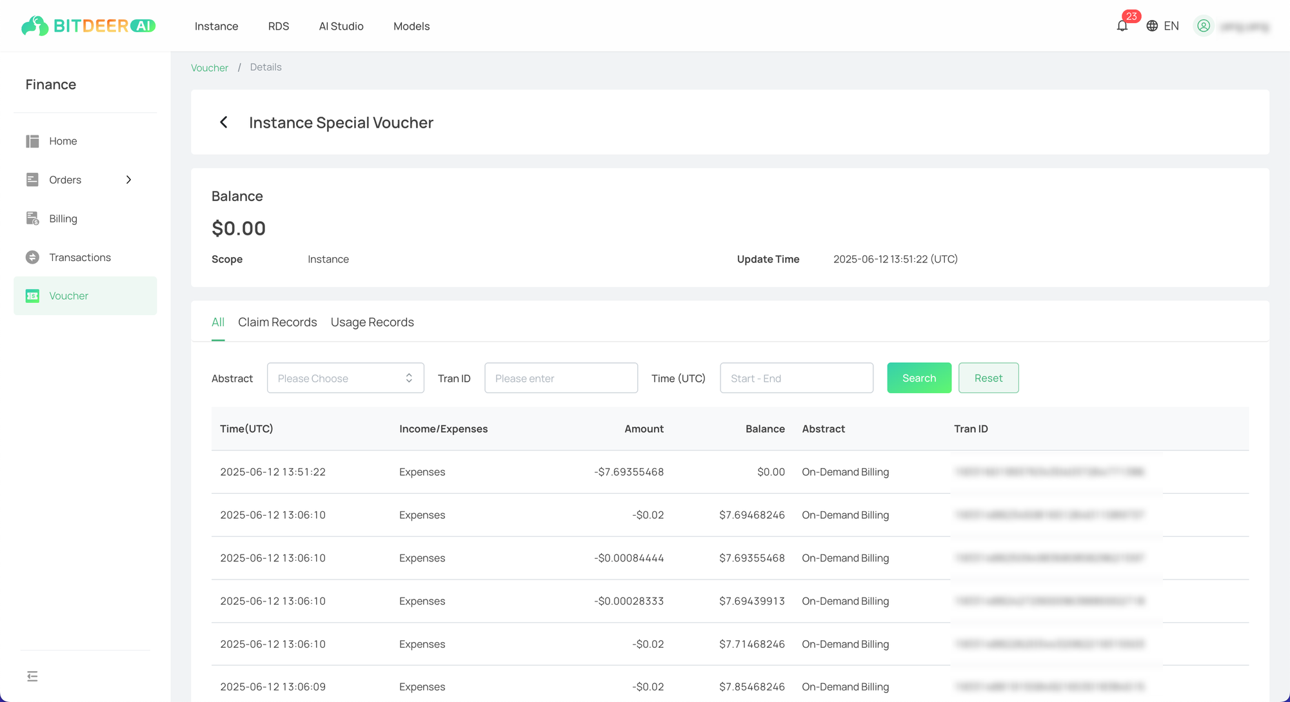This screenshot has height=702, width=1290.
Task: Click the globe language icon
Action: point(1152,26)
